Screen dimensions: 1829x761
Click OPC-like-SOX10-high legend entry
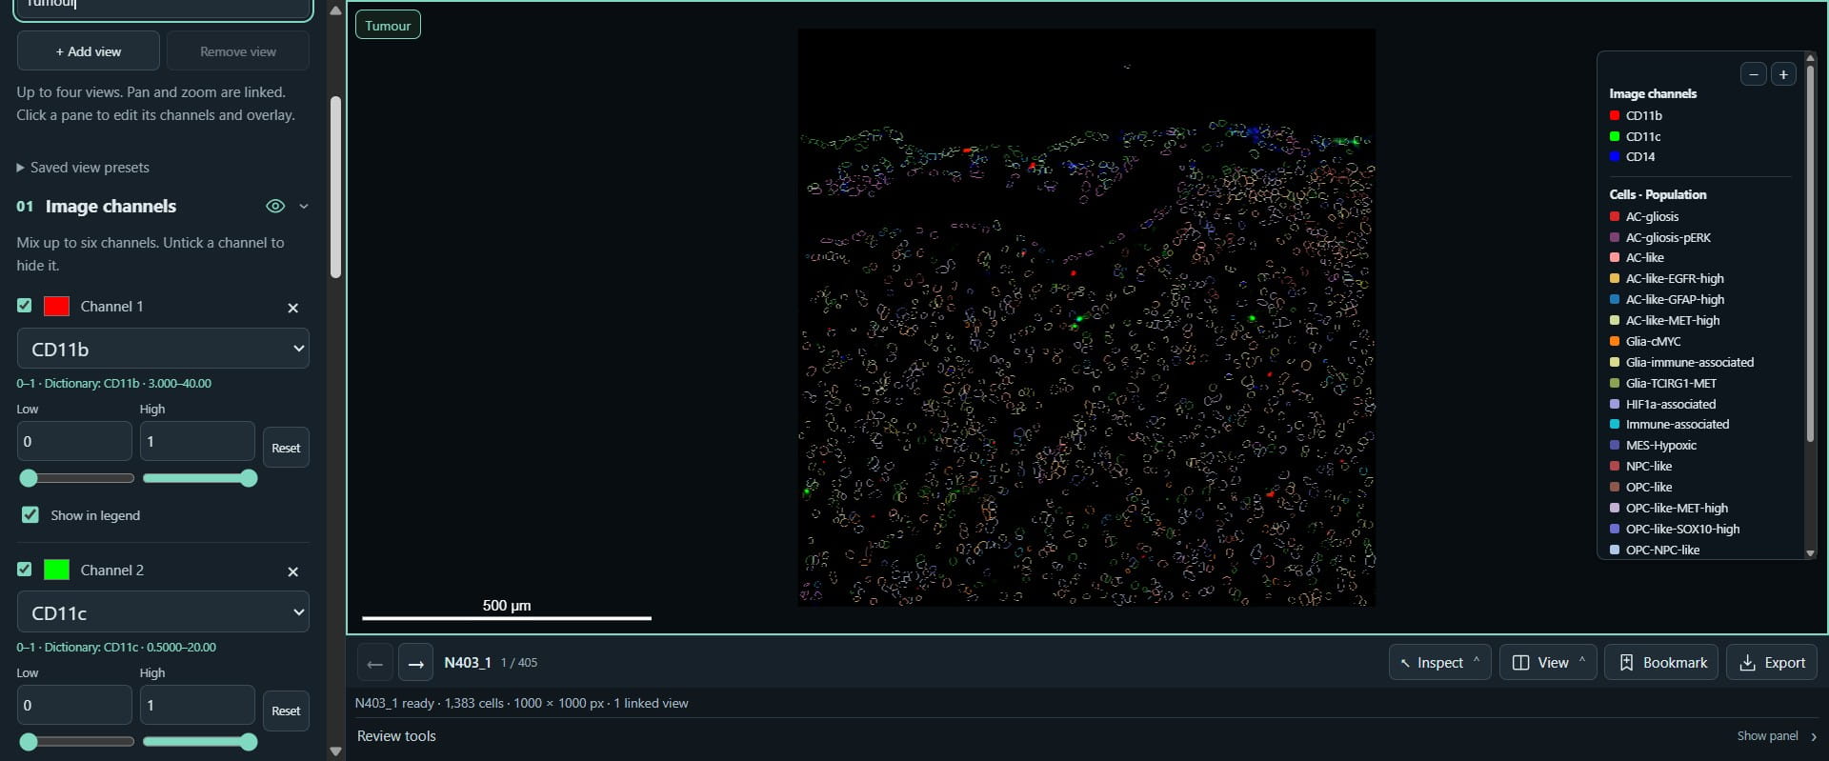(1675, 530)
